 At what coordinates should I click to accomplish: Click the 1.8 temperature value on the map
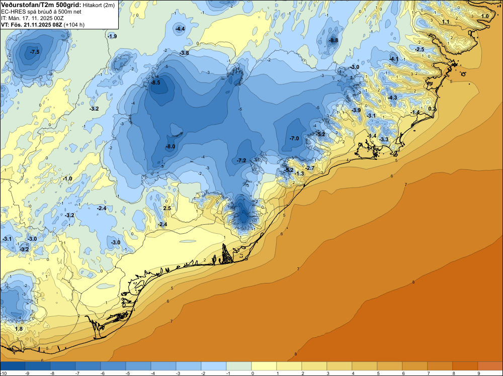(x=19, y=329)
